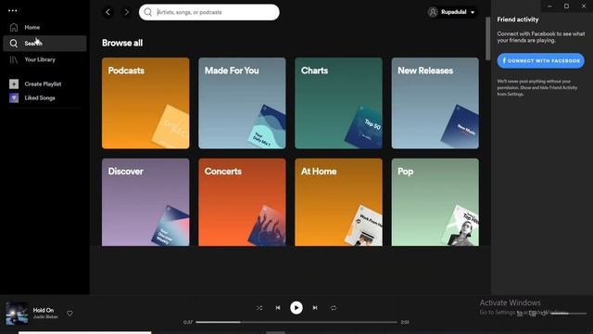The image size is (593, 334).
Task: Like the song with the heart icon
Action: click(70, 314)
